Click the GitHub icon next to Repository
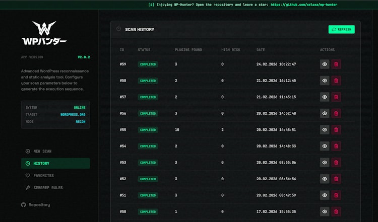The image size is (378, 222). click(23, 205)
